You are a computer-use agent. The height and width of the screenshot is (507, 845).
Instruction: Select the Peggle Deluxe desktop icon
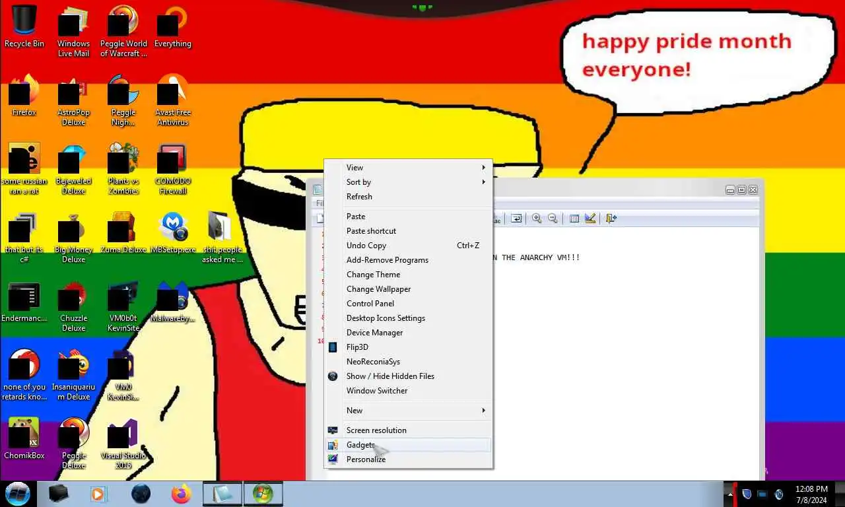click(73, 442)
